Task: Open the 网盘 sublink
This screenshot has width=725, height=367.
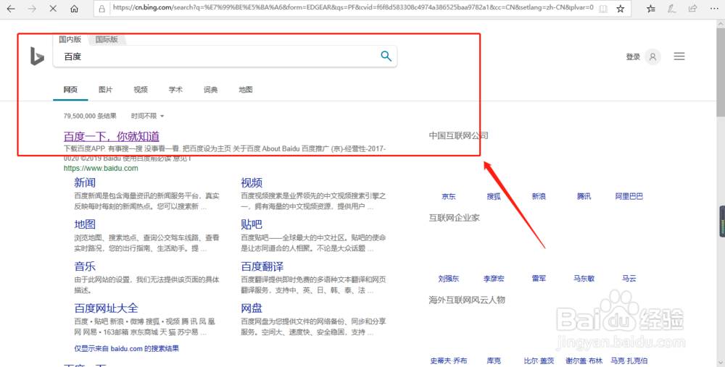Action: click(x=252, y=308)
